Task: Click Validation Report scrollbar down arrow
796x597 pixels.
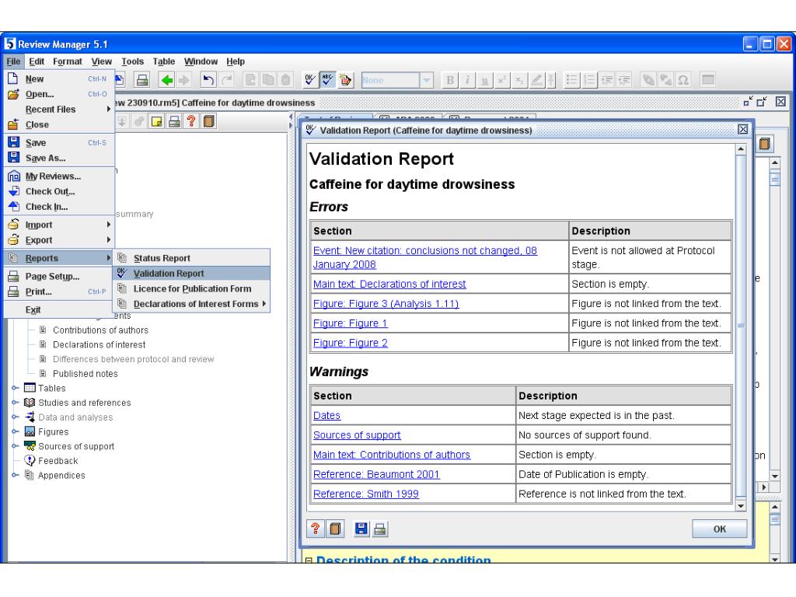Action: tap(741, 505)
